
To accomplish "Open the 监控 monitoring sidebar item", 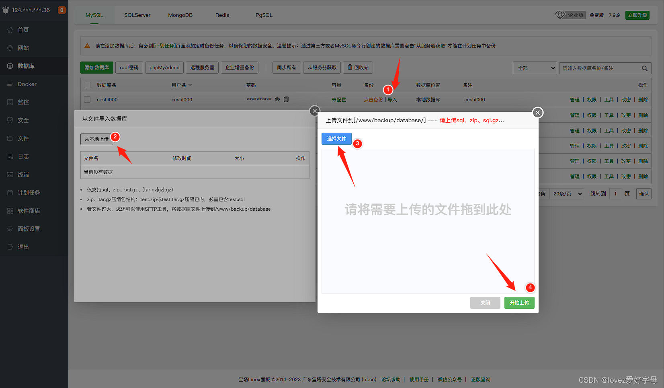I will (x=34, y=102).
